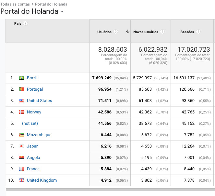Select the United States country link
Screen dimensions: 215x196
39,101
